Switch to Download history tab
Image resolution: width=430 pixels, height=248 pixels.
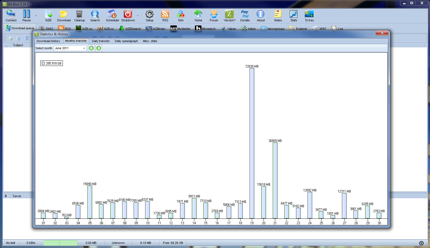pos(48,41)
